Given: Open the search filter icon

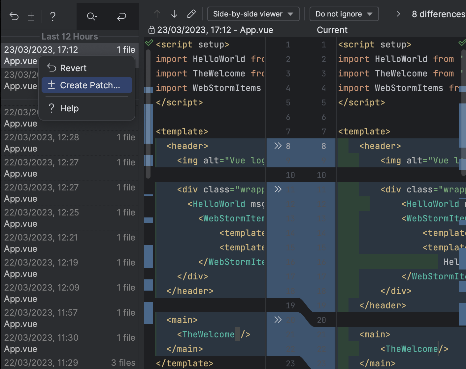Looking at the screenshot, I should [92, 16].
